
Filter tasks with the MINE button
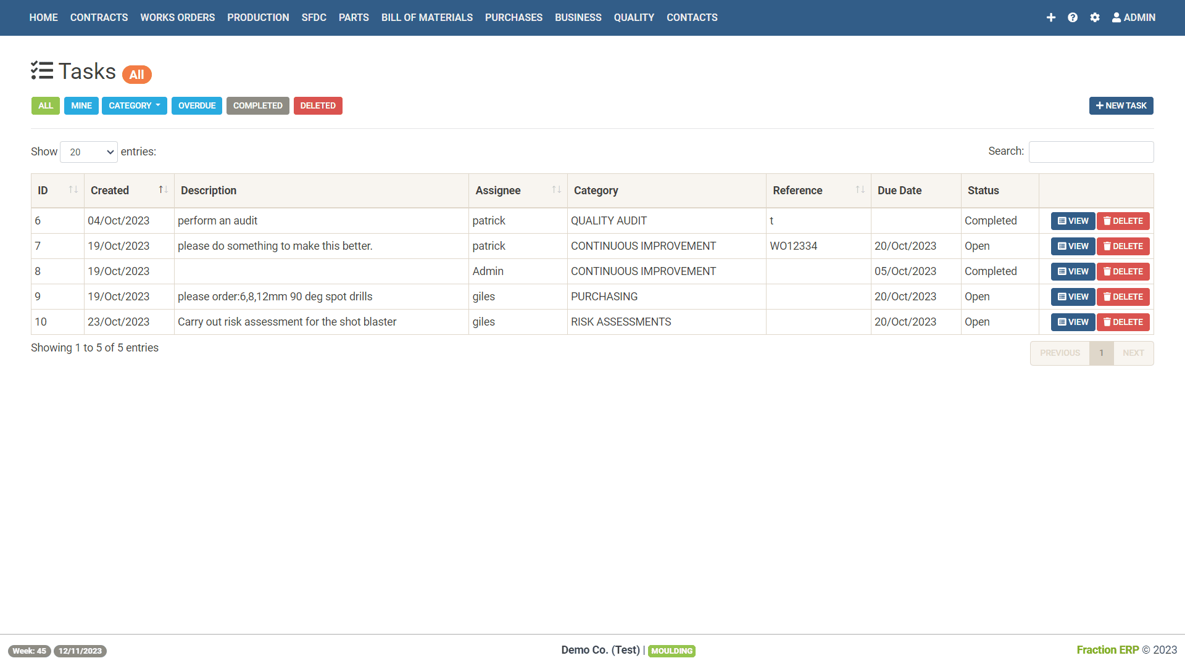tap(81, 105)
